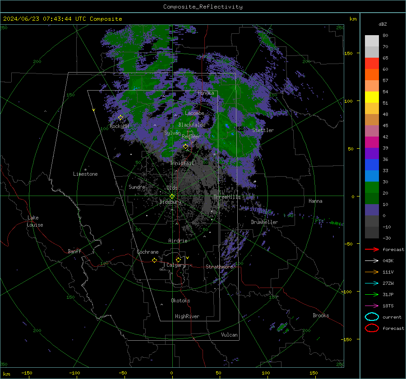Click the magenta 18TS arrow icon

372,306
